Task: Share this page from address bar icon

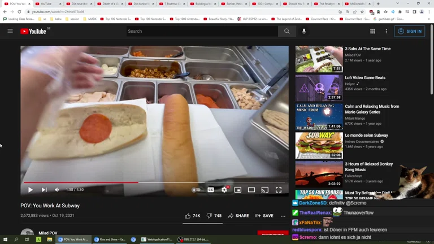Action: pos(354,12)
